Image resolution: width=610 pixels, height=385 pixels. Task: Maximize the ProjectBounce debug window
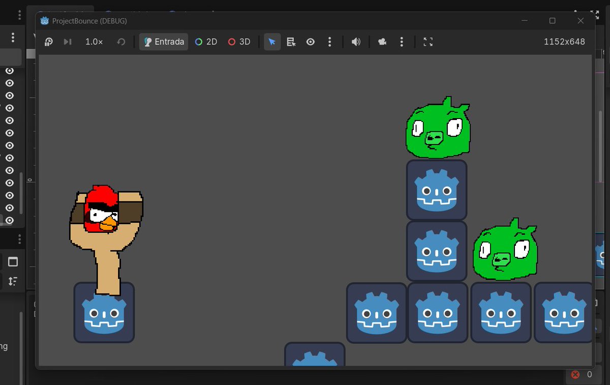553,21
